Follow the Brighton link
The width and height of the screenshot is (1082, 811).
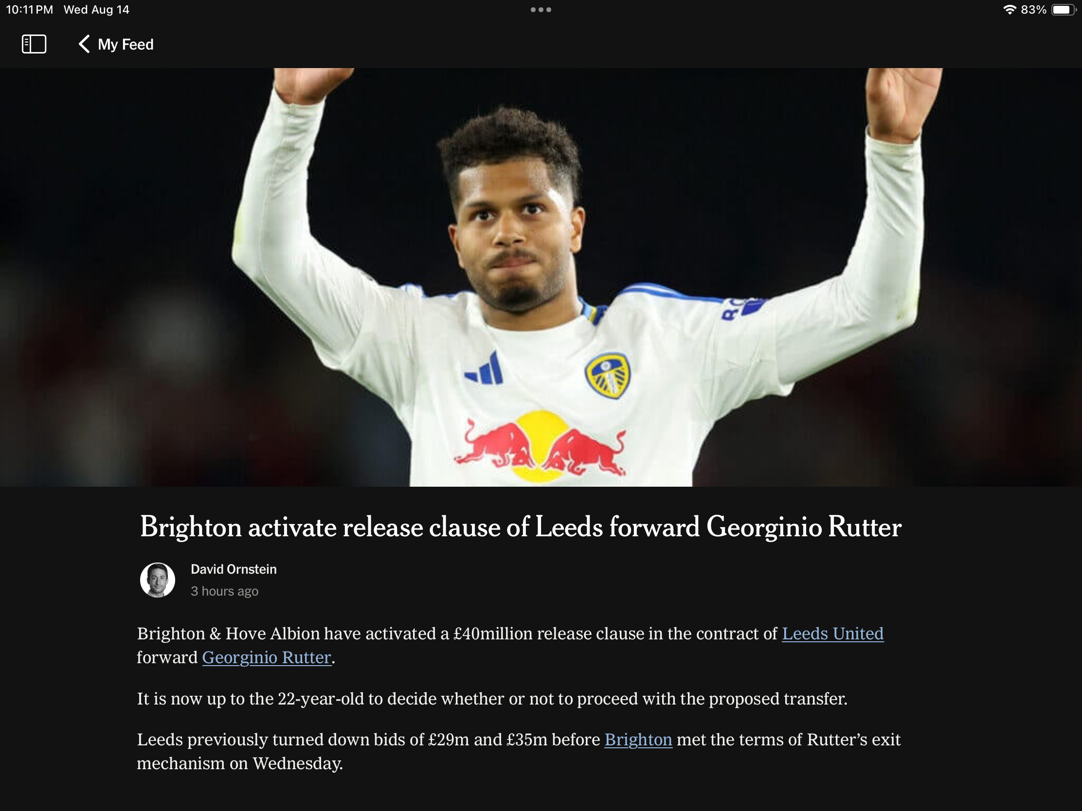coord(638,740)
